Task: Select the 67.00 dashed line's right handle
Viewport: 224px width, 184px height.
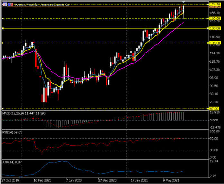Action: (208, 109)
